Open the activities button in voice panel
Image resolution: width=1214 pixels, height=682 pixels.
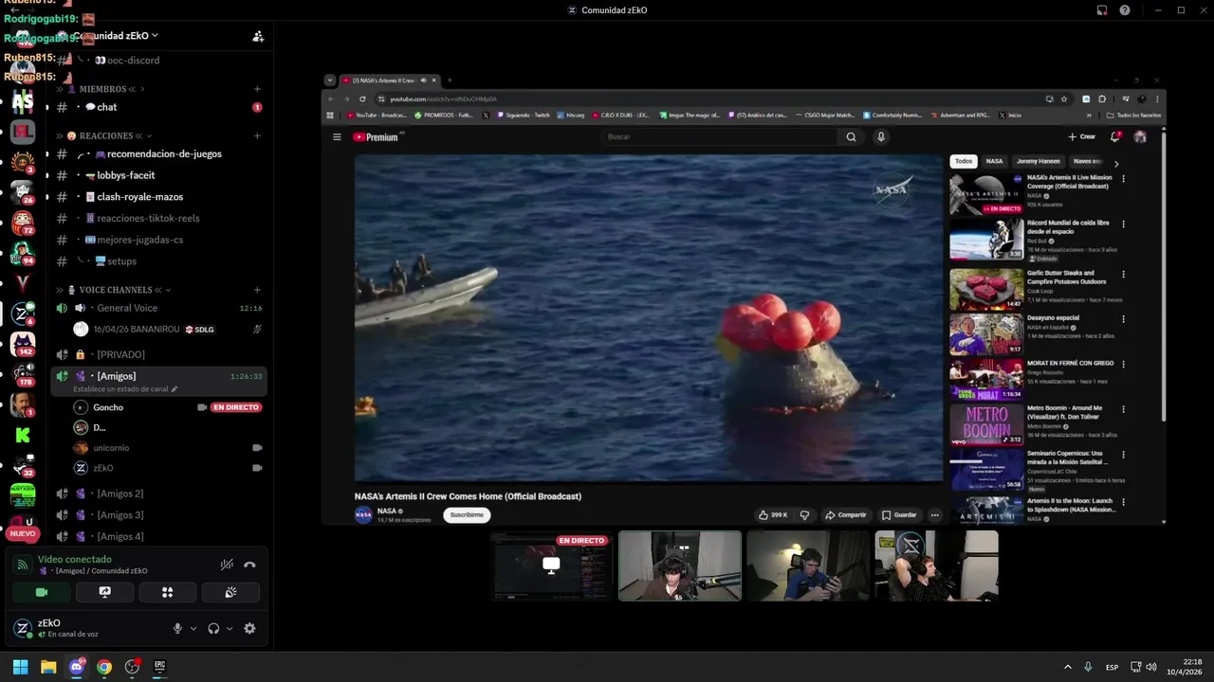coord(167,592)
